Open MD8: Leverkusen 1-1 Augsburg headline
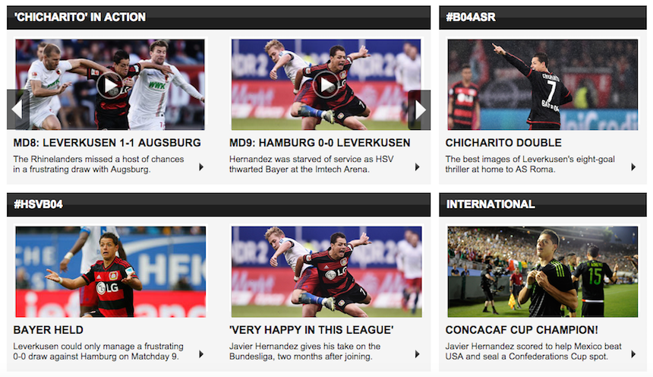The width and height of the screenshot is (653, 377). click(107, 143)
